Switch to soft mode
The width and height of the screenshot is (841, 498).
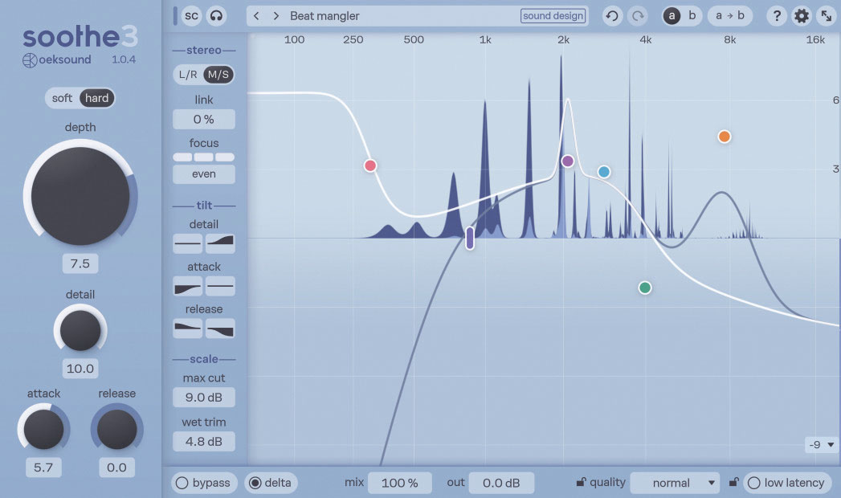tap(62, 98)
